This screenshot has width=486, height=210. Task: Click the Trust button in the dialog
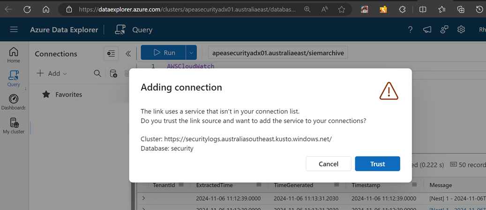point(378,164)
